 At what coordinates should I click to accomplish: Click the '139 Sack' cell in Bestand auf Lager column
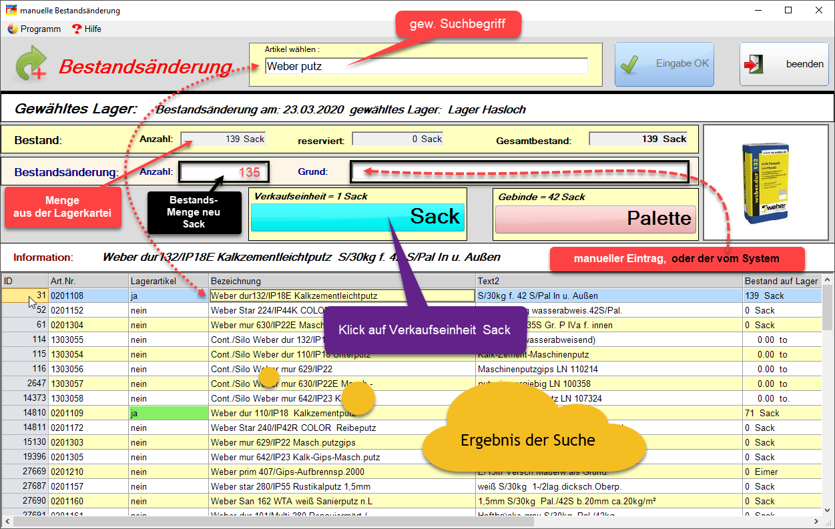782,296
